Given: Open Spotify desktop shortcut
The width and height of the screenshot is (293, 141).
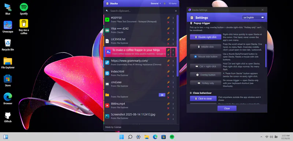Looking at the screenshot, I should pos(24,9).
